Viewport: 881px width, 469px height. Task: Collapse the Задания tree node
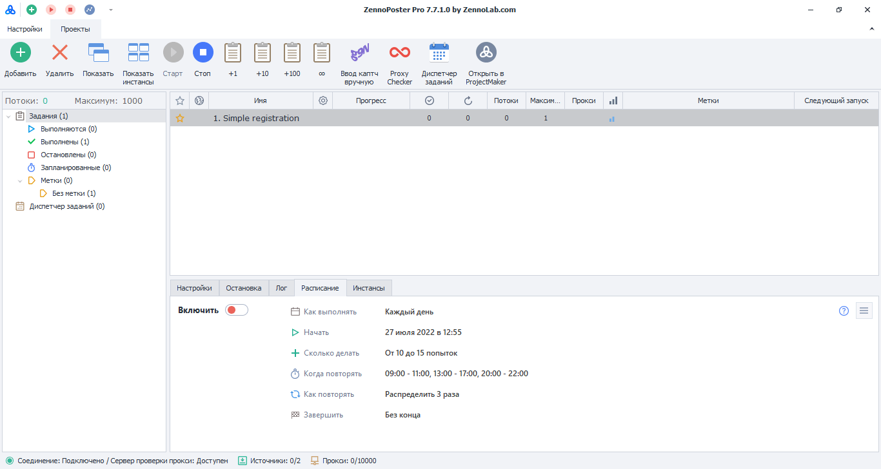pos(8,117)
